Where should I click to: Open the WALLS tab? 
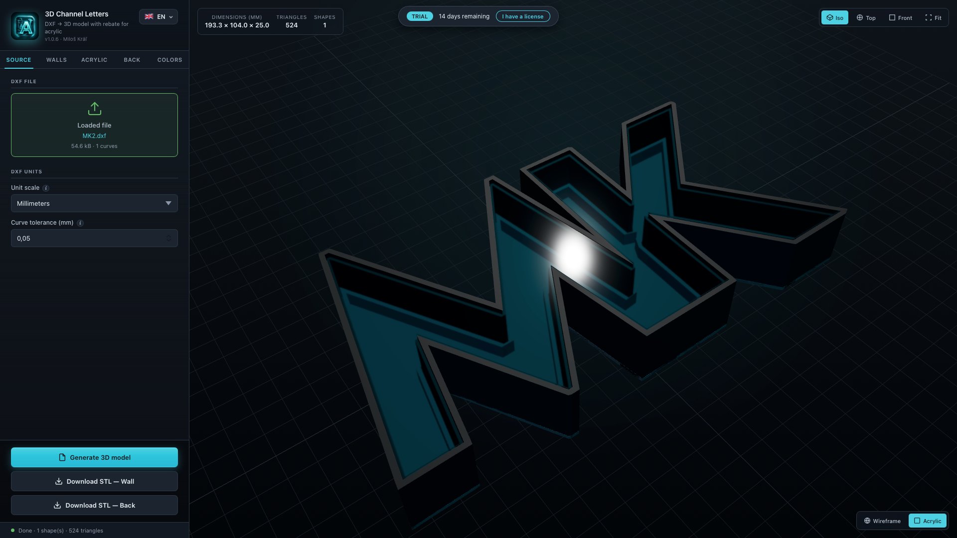[x=56, y=60]
